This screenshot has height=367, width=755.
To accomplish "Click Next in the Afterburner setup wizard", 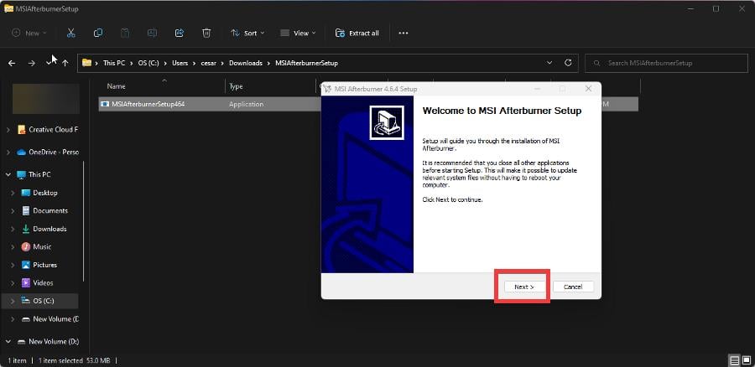I will pos(523,287).
